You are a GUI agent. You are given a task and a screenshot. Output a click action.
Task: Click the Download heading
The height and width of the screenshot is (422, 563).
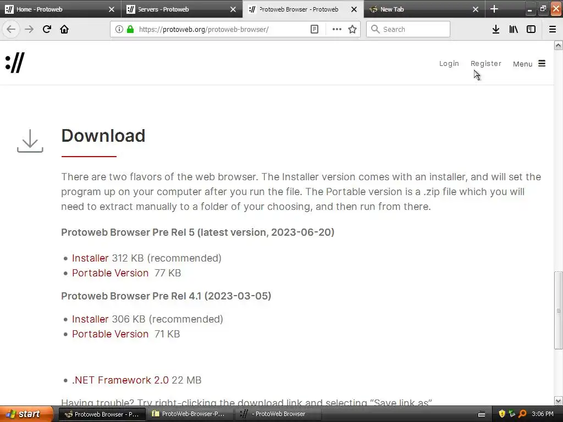coord(103,136)
